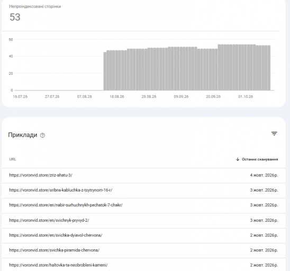Sort by Останнє сканування column header
Image resolution: width=290 pixels, height=271 pixels.
tap(260, 159)
